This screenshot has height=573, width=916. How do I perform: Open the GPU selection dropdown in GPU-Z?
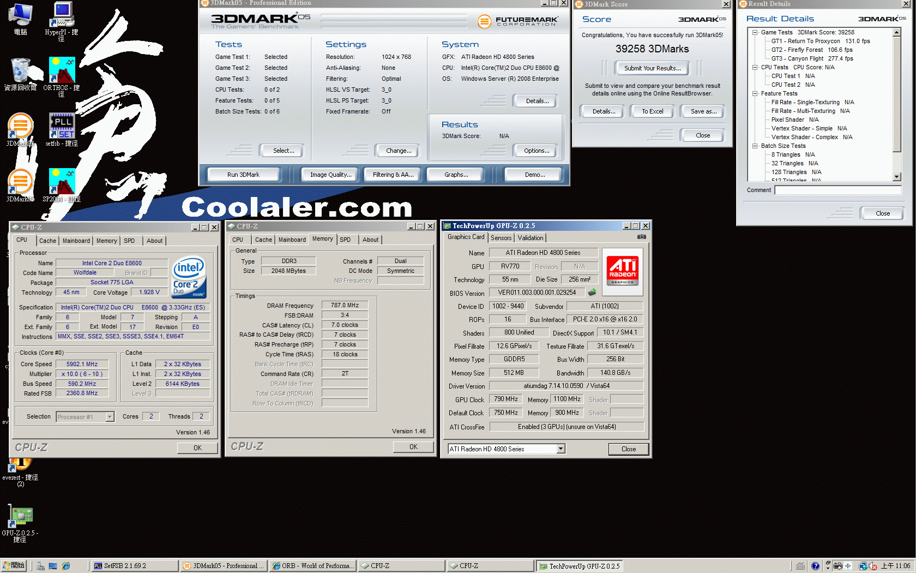561,449
